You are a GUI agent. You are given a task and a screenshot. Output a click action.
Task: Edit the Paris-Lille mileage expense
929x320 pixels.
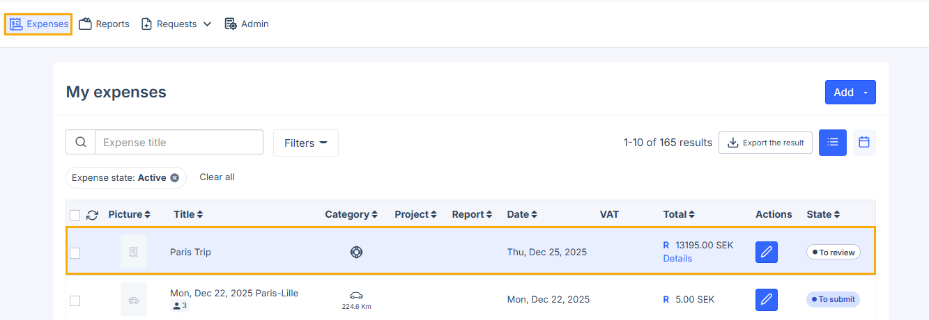766,300
